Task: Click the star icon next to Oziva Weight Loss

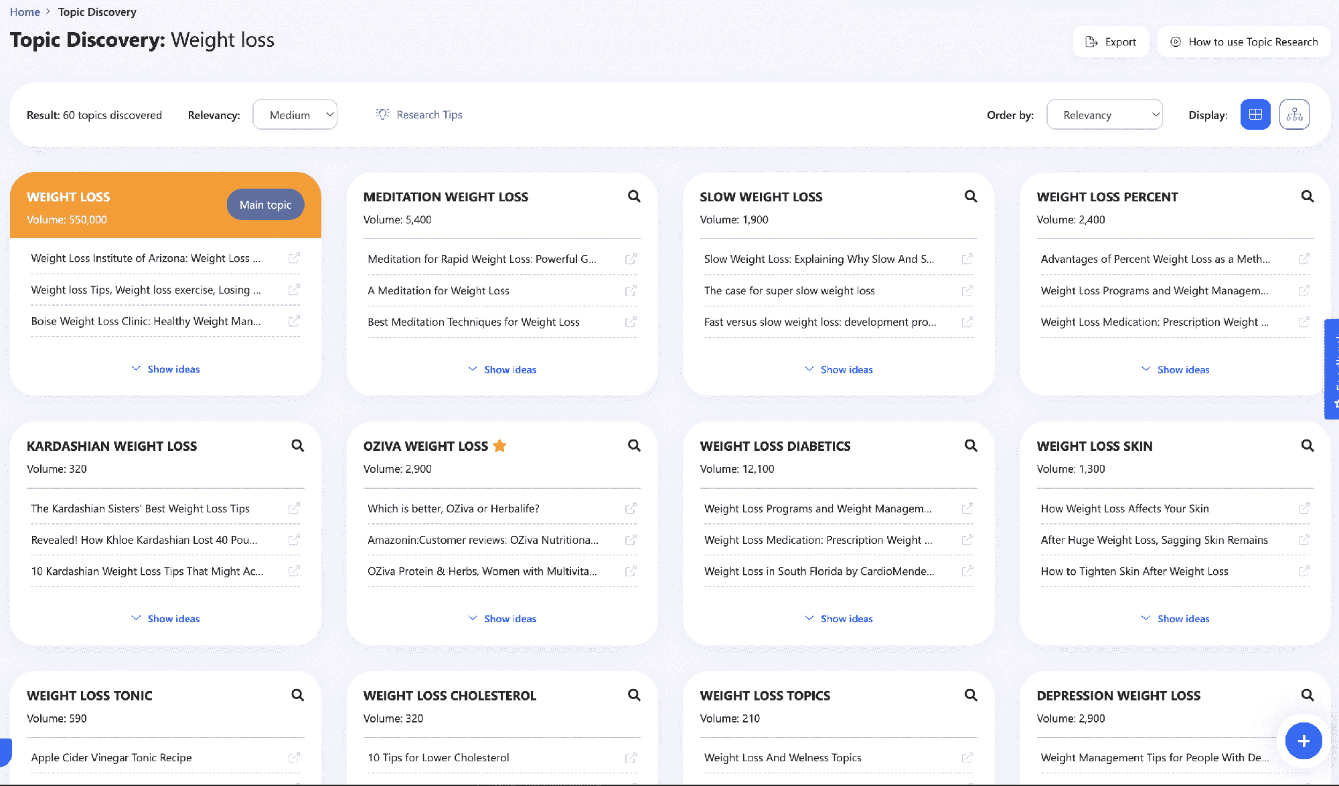Action: click(x=499, y=446)
